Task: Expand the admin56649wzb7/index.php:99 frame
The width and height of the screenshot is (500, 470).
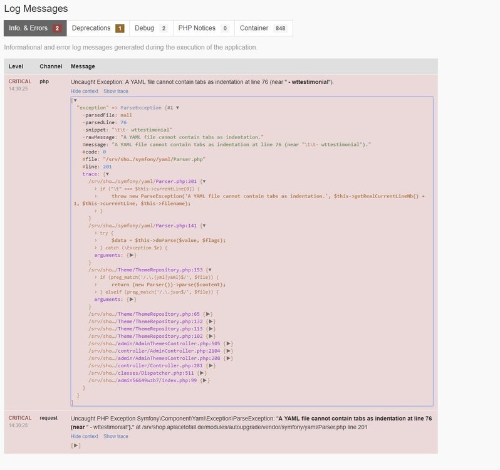Action: [205, 380]
